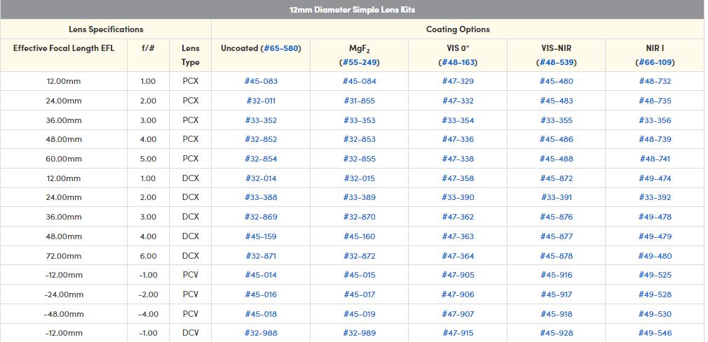Click uncoated 12mm PCX lens #45-083
The image size is (708, 342).
point(261,81)
